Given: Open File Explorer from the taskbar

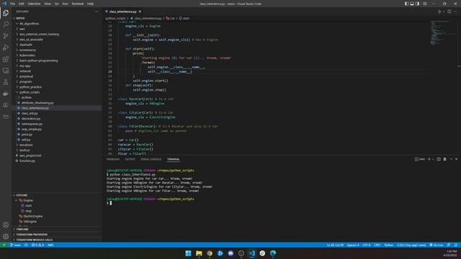Looking at the screenshot, I should pyautogui.click(x=199, y=253).
